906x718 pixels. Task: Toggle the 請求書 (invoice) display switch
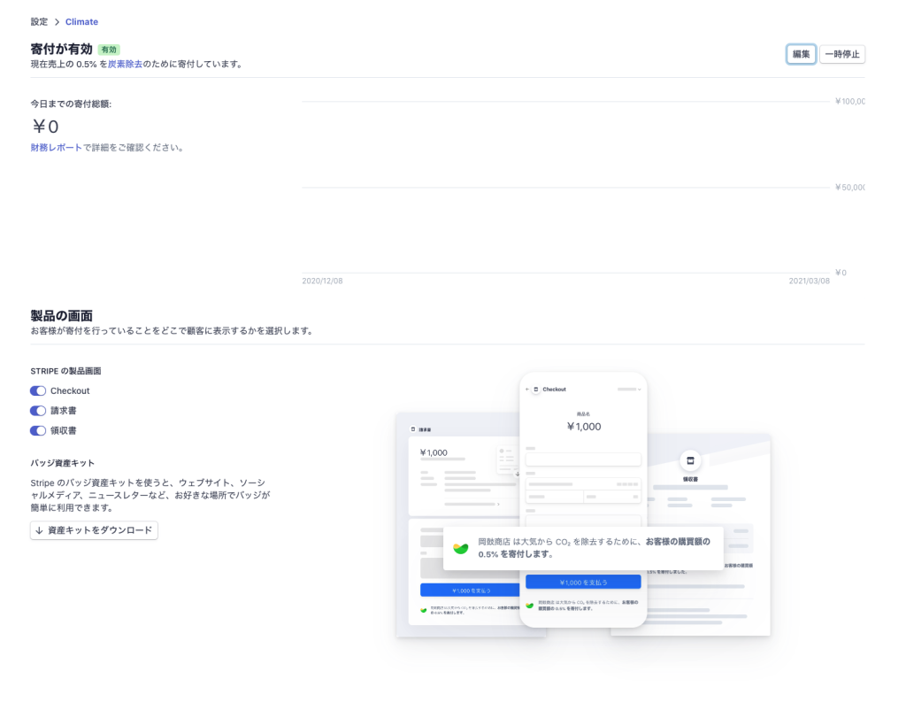click(38, 411)
